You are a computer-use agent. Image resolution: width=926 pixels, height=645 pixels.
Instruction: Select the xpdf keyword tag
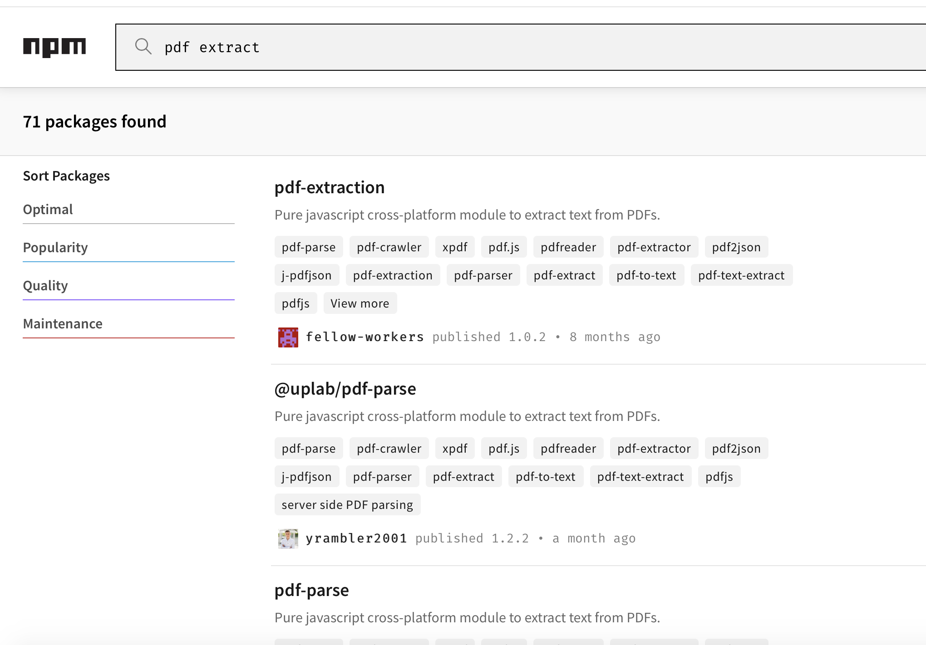point(455,247)
